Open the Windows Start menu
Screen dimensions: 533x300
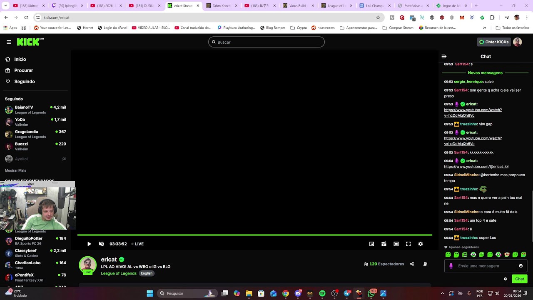coord(150,293)
